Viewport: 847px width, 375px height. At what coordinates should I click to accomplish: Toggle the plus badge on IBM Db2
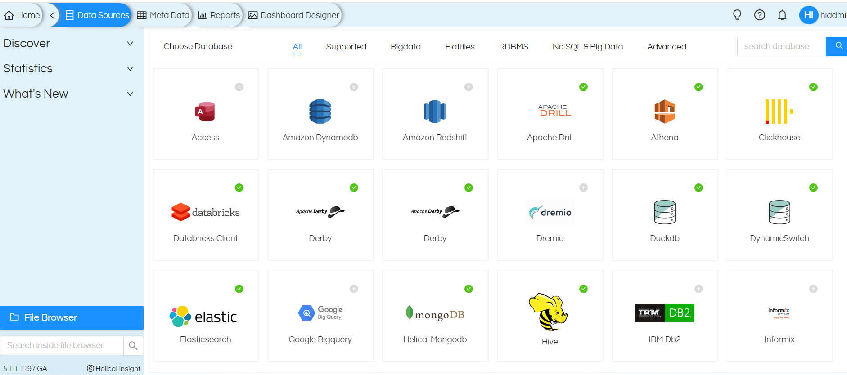tap(698, 289)
